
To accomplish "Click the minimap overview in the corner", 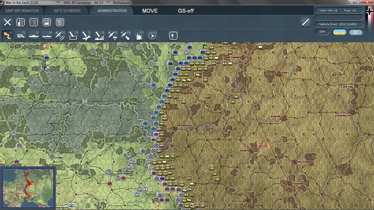I will 28,188.
